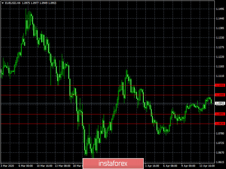This screenshot has height=169, width=226.
Task: Click the 1.1165 price axis label
Action: coord(220,66)
